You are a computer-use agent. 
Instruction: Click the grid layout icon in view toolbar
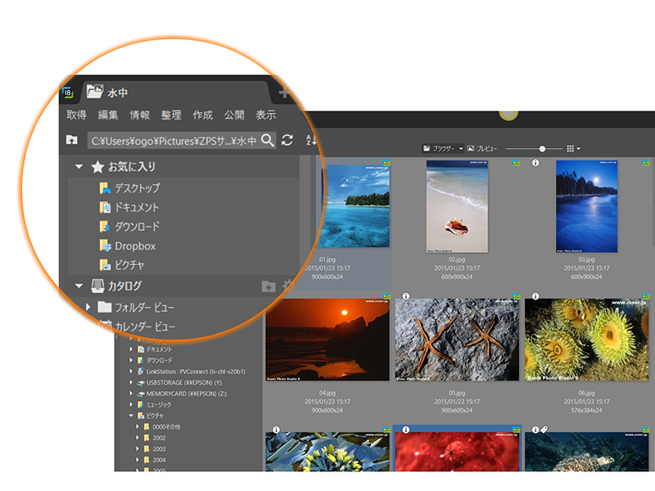[570, 148]
